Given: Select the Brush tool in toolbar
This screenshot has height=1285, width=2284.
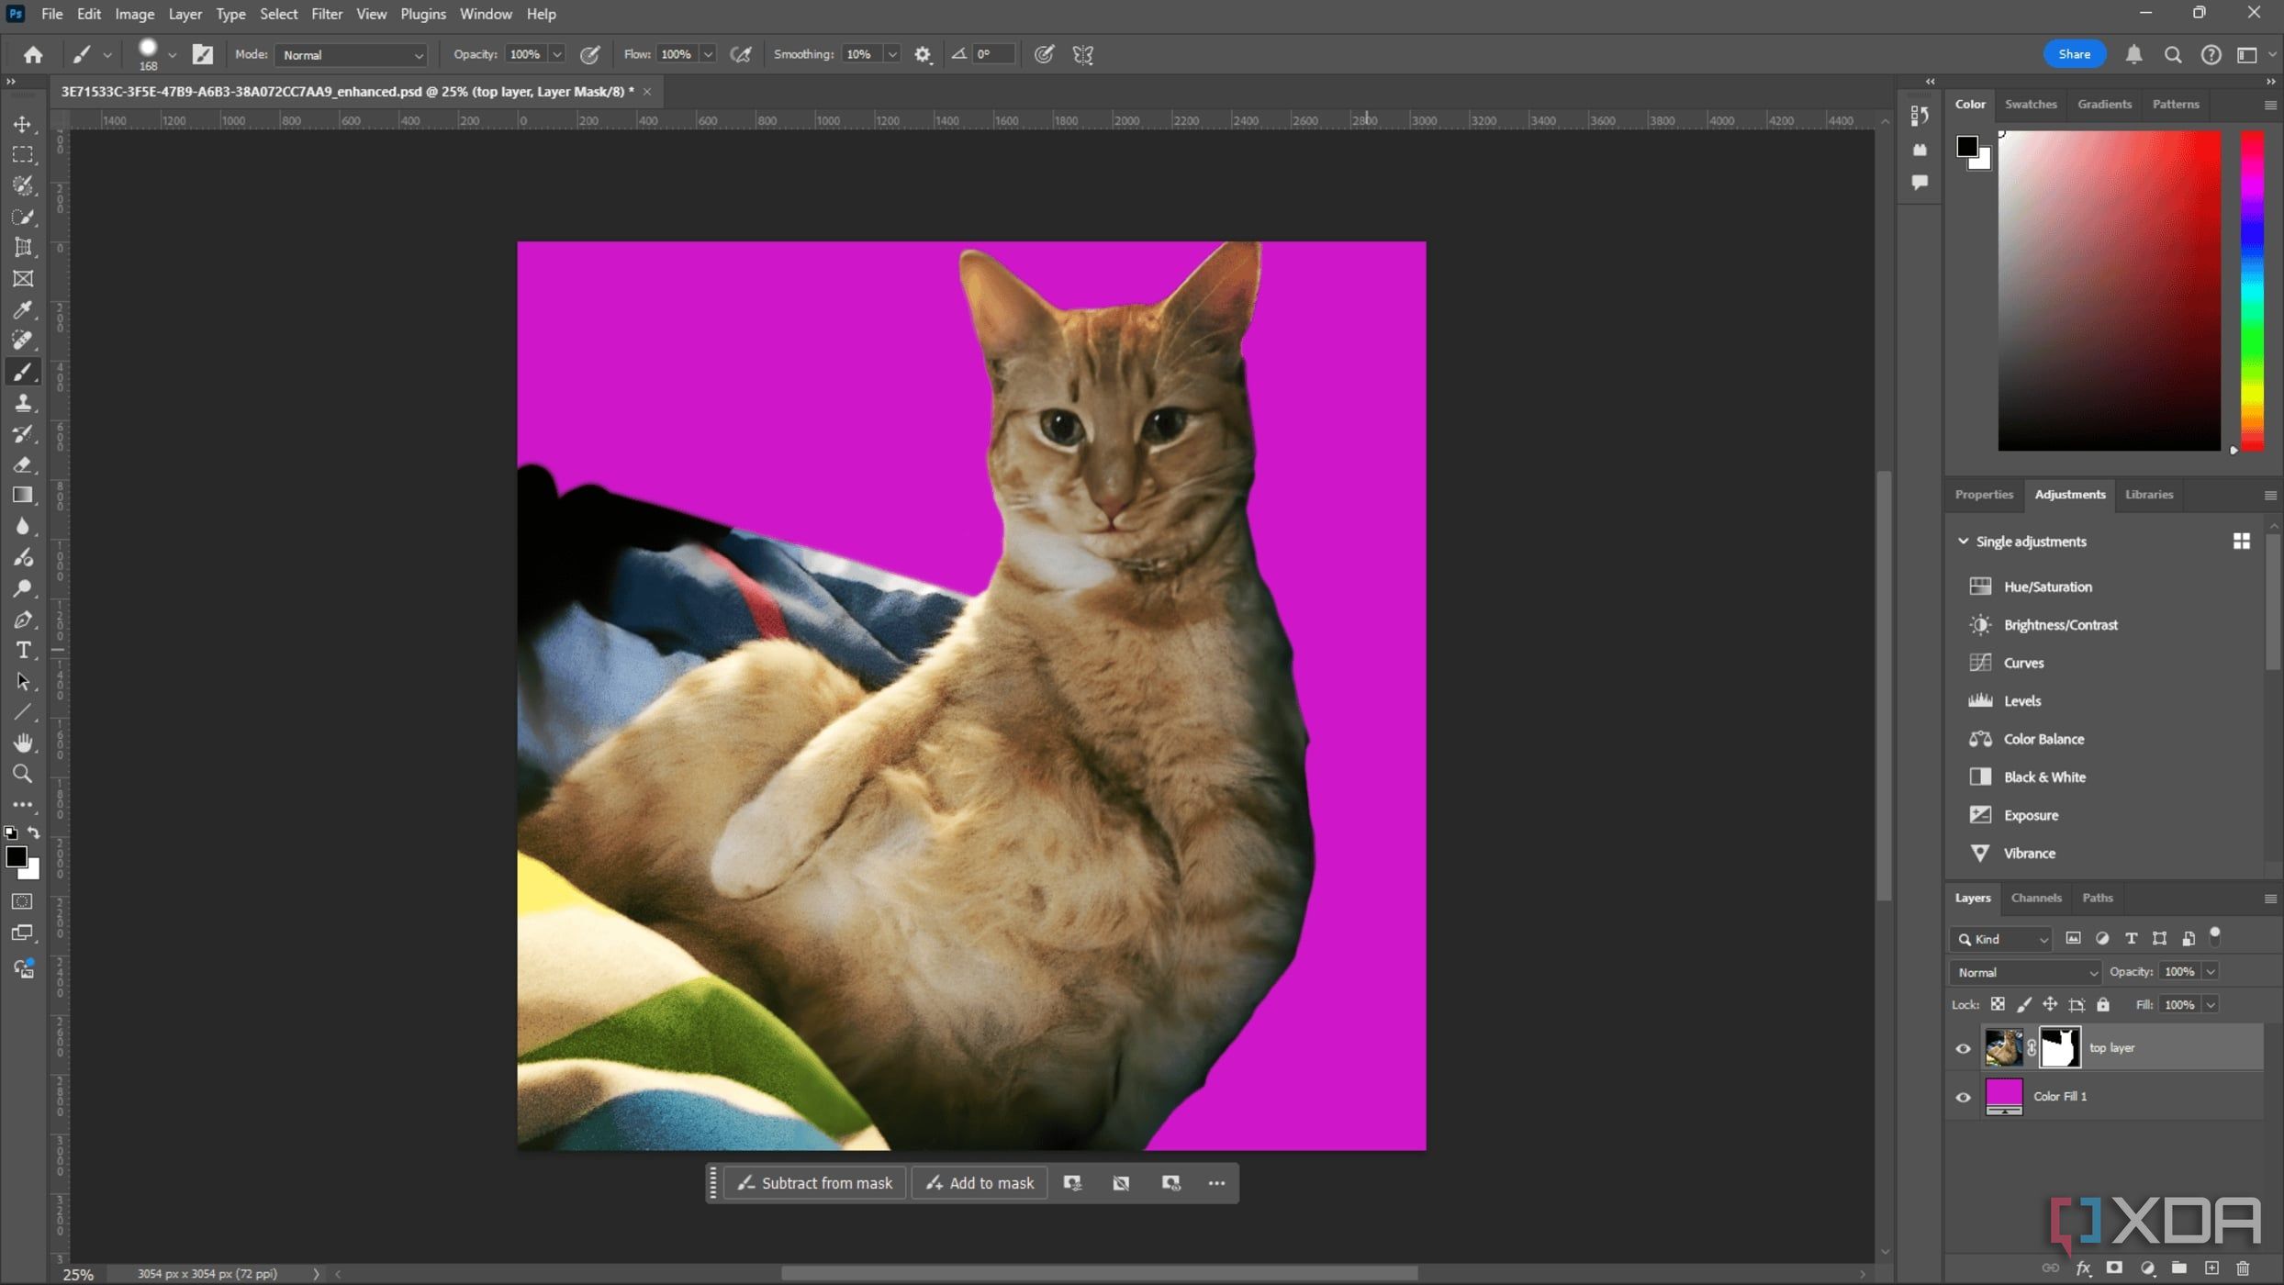Looking at the screenshot, I should pyautogui.click(x=22, y=372).
